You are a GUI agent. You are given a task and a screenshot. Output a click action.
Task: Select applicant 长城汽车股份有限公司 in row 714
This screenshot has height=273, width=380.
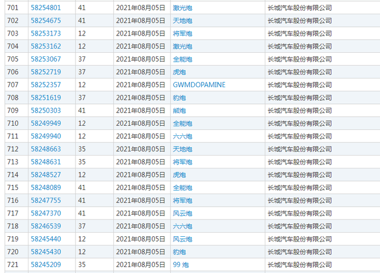click(x=299, y=174)
